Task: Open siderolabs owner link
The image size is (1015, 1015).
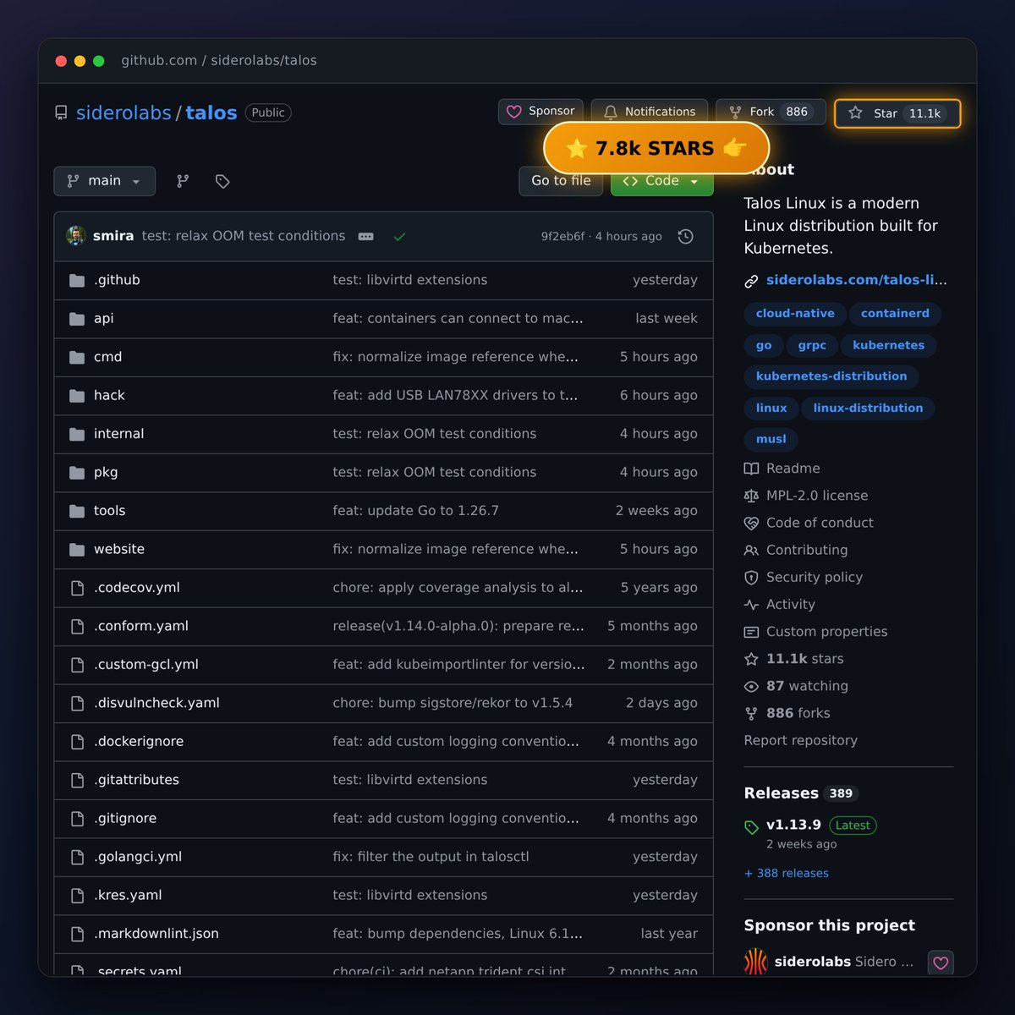Action: (x=123, y=112)
